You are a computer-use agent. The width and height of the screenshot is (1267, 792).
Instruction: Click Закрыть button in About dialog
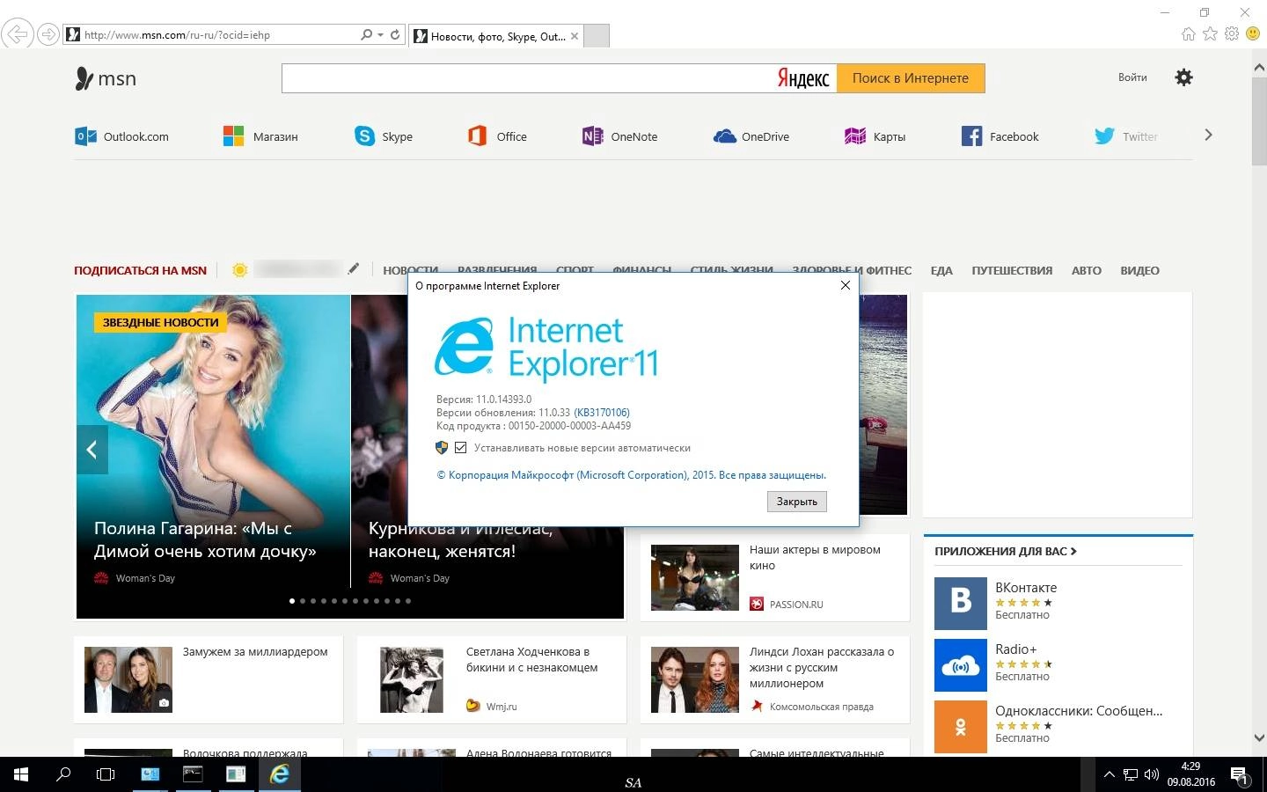click(797, 501)
